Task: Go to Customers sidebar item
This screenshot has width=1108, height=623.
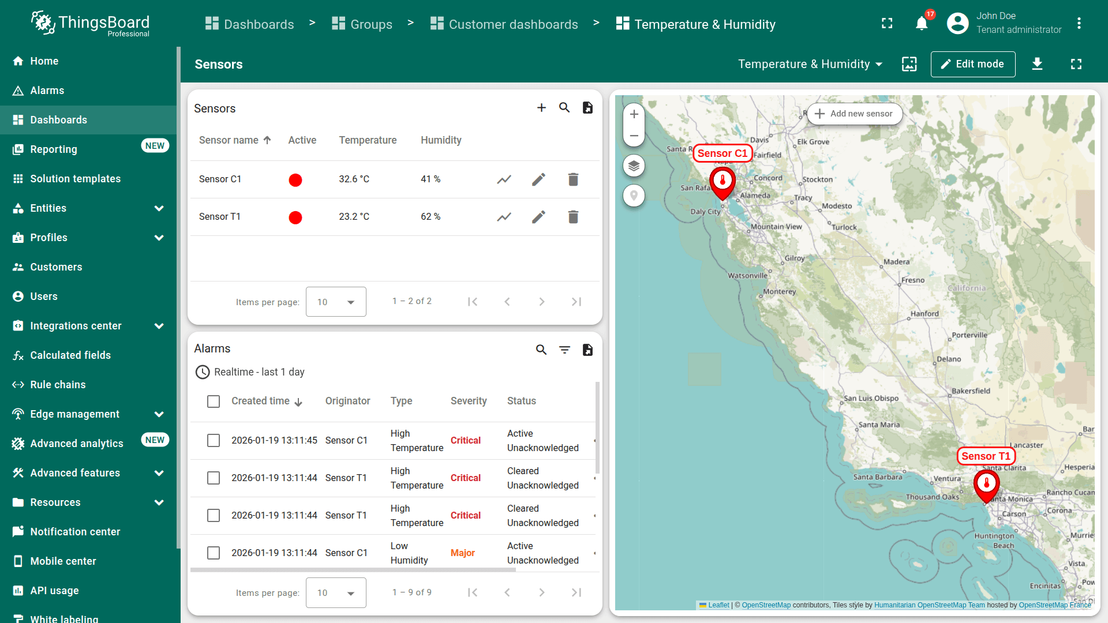Action: click(x=56, y=267)
